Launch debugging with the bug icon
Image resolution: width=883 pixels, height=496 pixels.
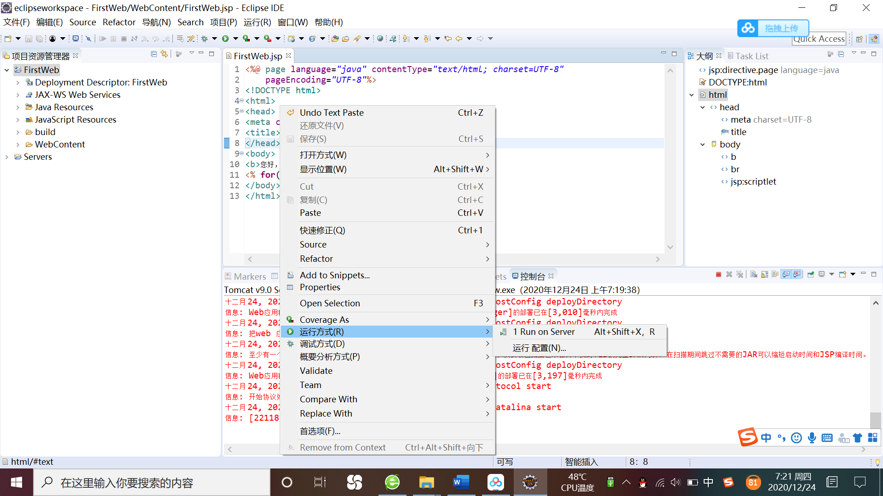205,39
